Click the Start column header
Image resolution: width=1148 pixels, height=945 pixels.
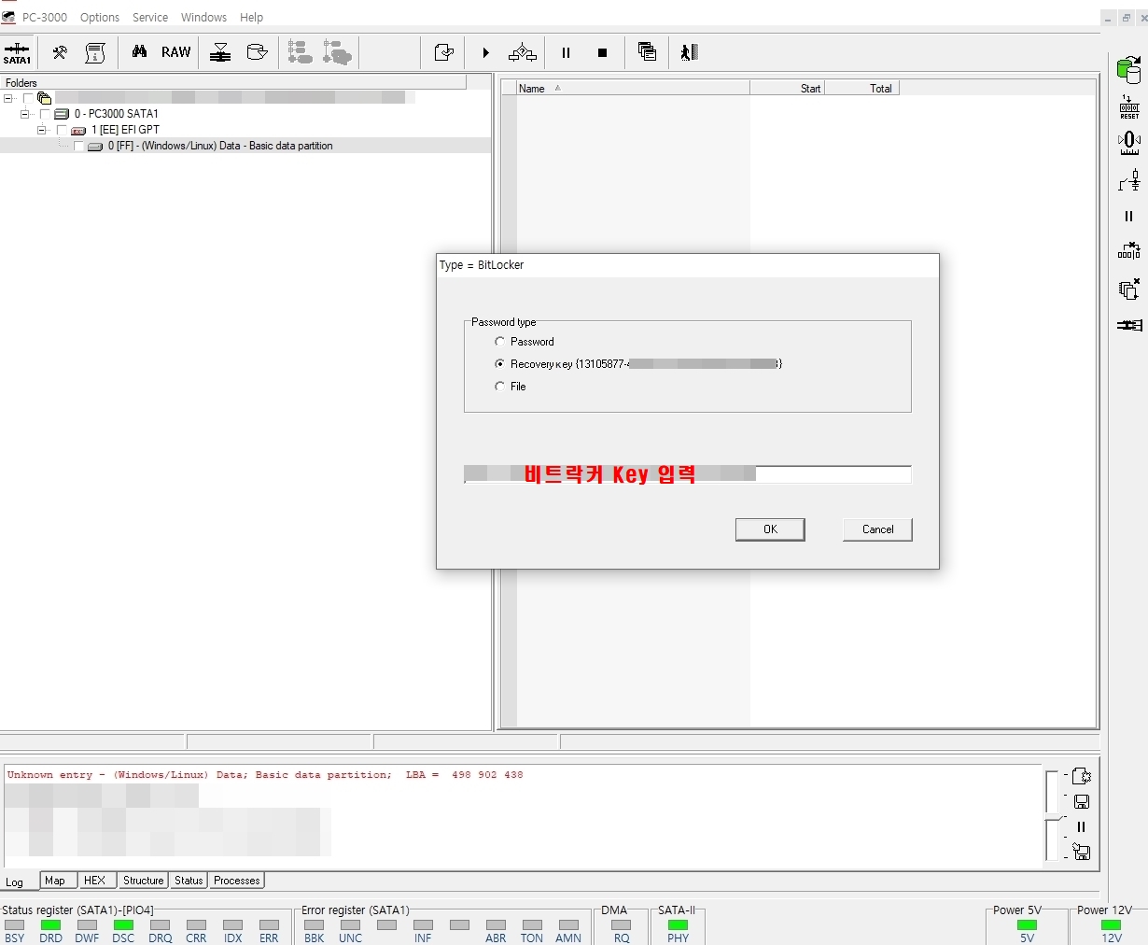point(788,89)
